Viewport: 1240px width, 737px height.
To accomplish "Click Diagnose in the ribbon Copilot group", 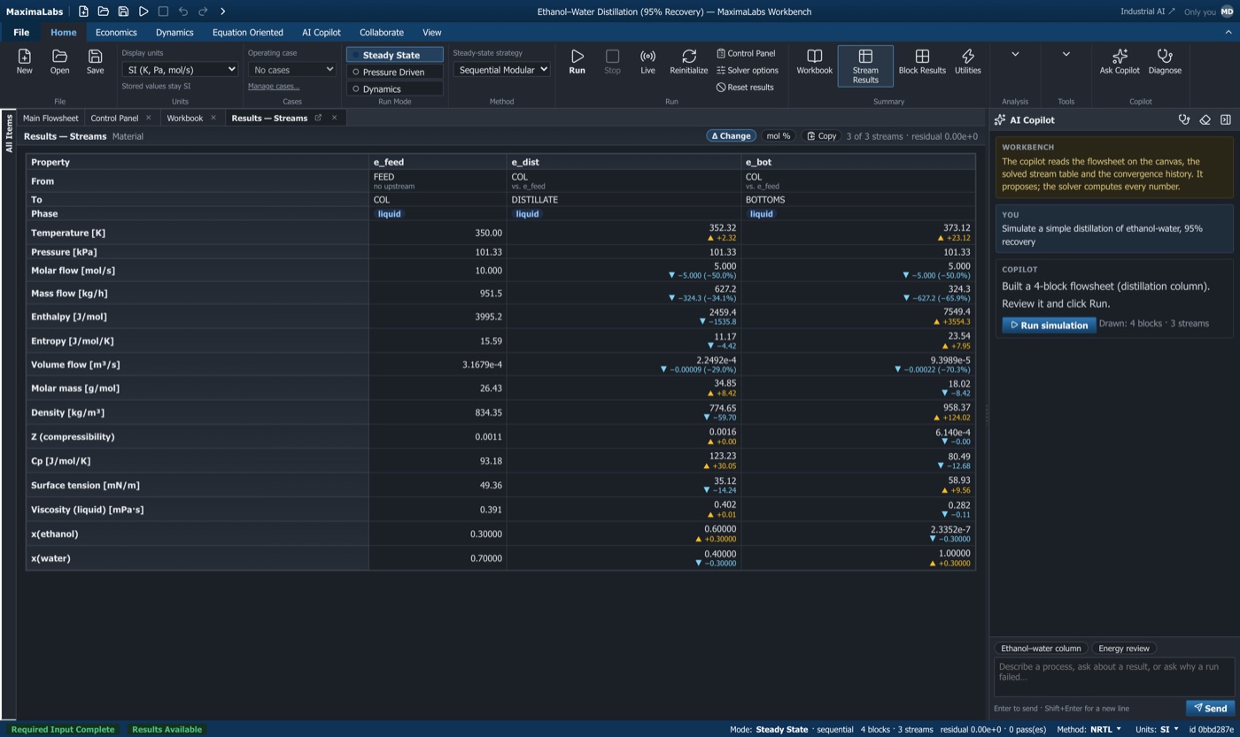I will [1165, 62].
